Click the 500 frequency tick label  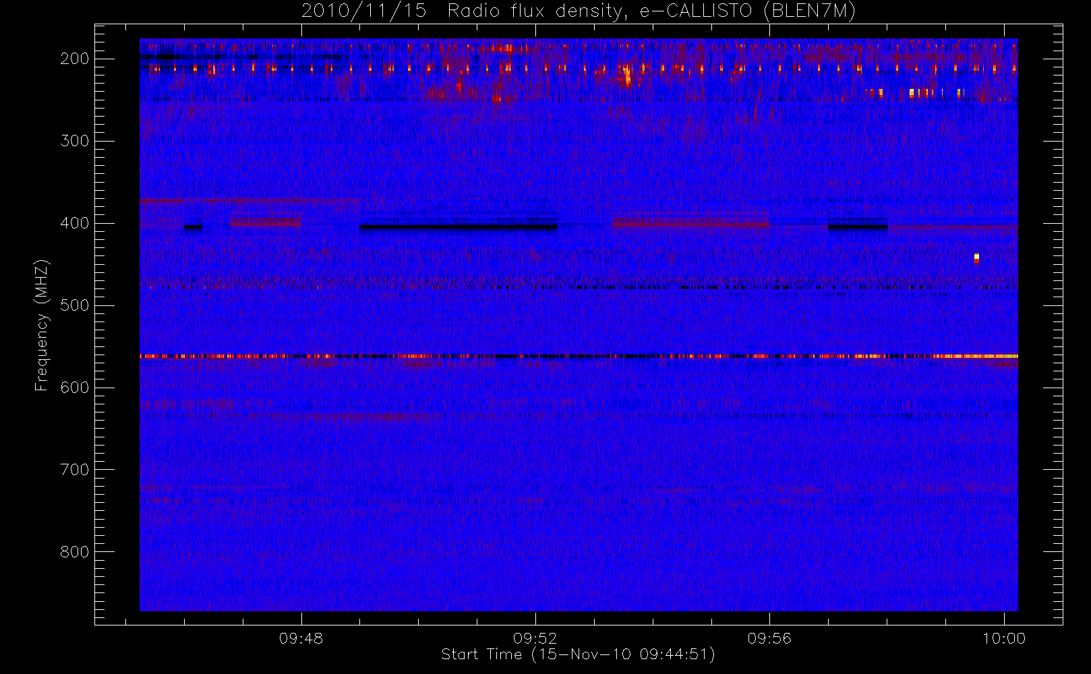coord(75,305)
